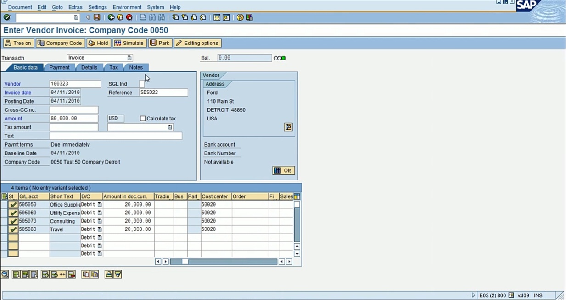Screen dimensions: 566x300
Task: Click the empty Text input field
Action: [116, 136]
